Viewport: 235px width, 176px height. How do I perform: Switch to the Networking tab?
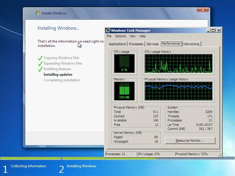pyautogui.click(x=192, y=44)
